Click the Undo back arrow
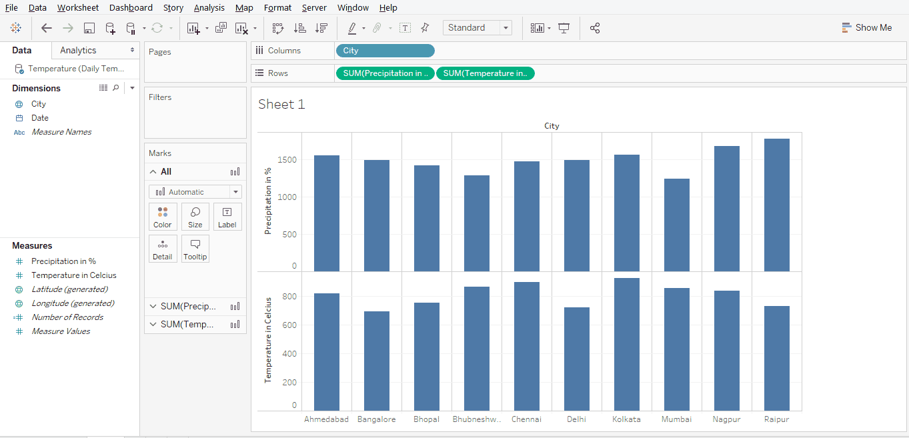The image size is (909, 438). point(47,28)
